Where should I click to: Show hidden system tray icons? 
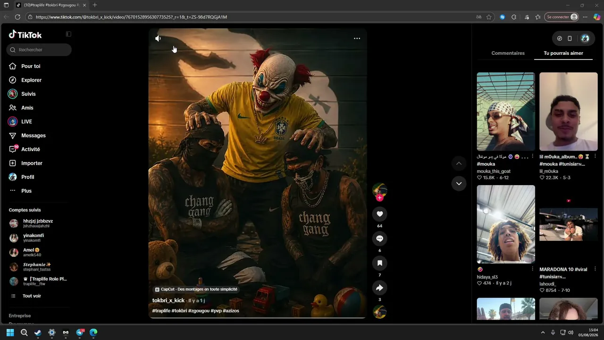point(543,332)
